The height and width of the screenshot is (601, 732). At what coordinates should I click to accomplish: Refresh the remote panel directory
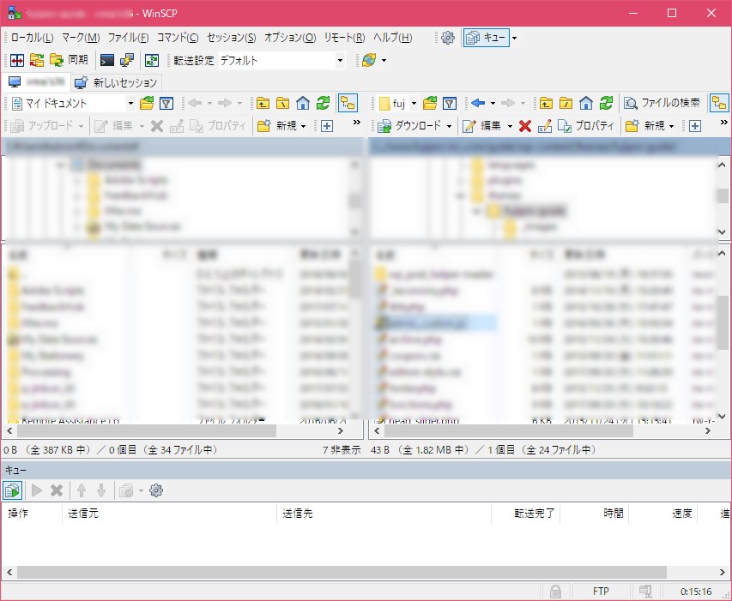coord(606,103)
